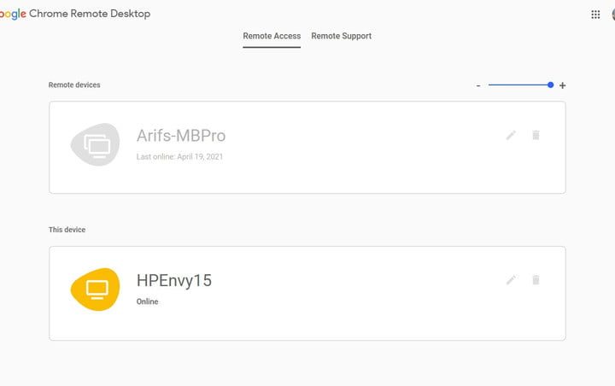Click the Chrome Remote Desktop title
The height and width of the screenshot is (386, 615).
(x=90, y=14)
